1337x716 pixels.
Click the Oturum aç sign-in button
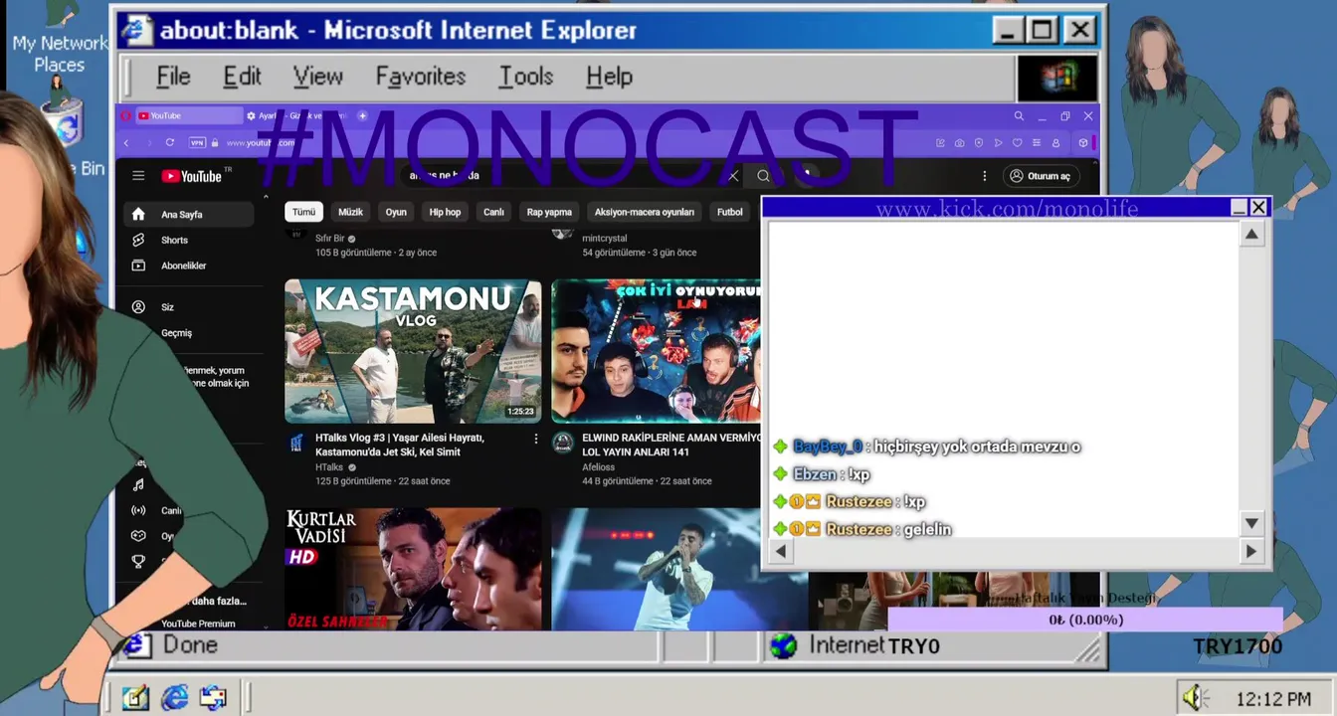coord(1041,176)
